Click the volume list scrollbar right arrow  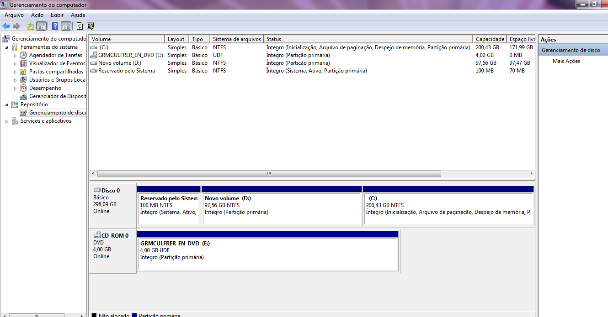click(531, 174)
